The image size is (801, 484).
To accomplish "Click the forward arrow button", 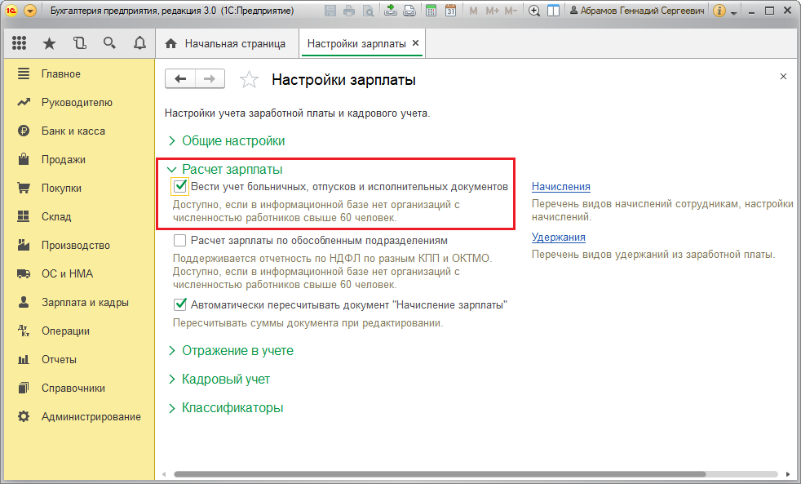I will tap(210, 78).
